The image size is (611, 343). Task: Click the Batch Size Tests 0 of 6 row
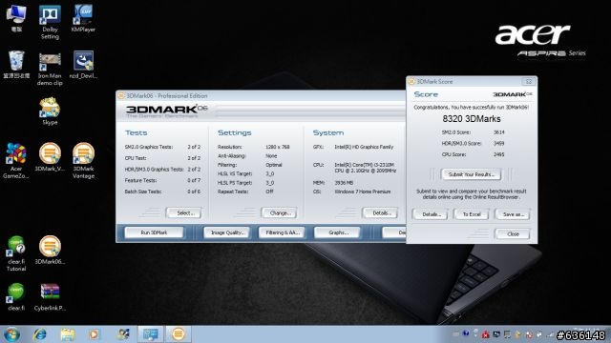click(x=162, y=192)
